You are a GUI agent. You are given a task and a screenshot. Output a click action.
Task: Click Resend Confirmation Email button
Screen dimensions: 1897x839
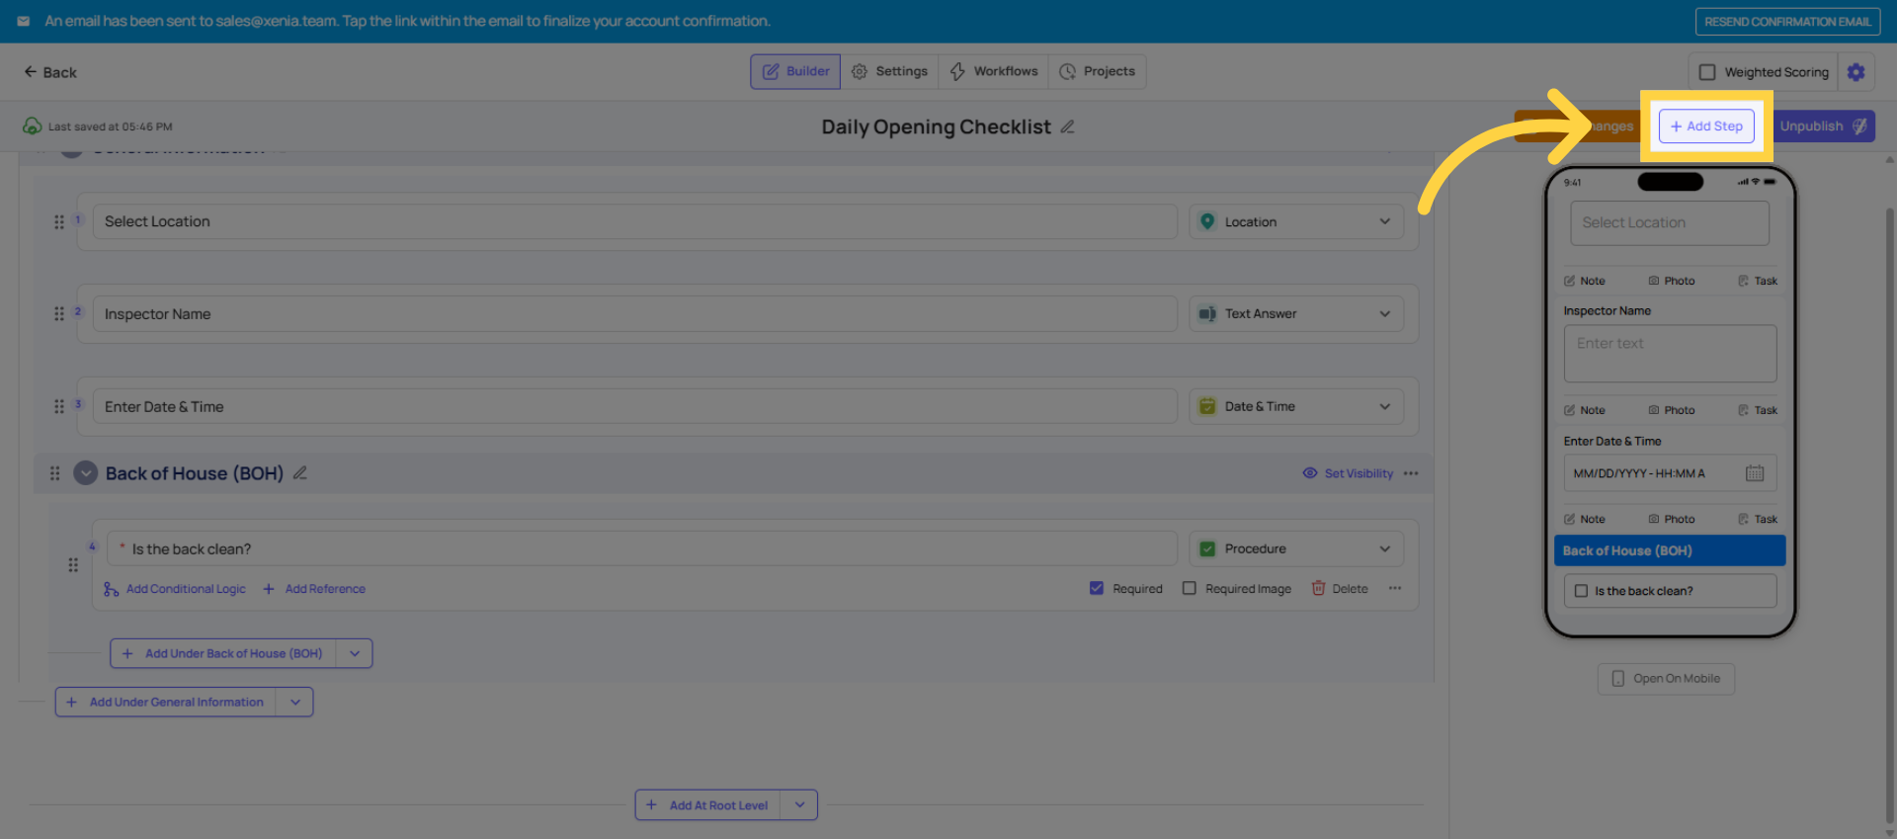click(1787, 22)
